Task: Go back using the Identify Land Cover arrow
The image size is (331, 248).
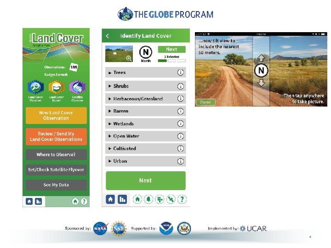Action: pyautogui.click(x=108, y=36)
